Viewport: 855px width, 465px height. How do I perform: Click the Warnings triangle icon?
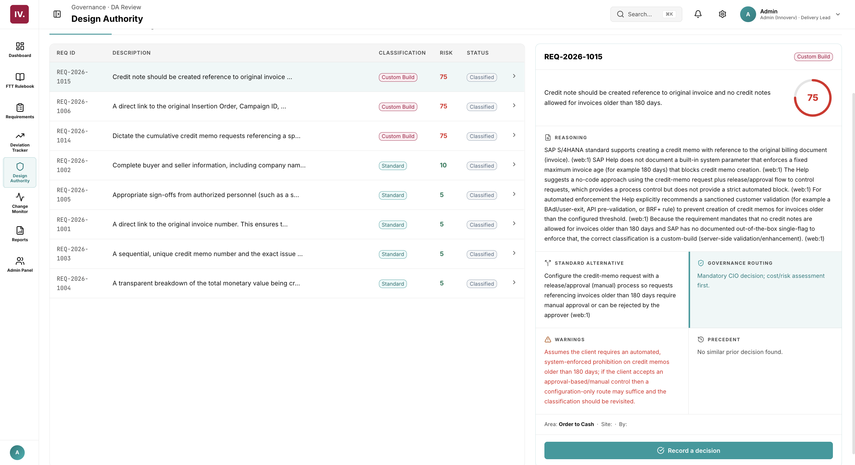[548, 339]
